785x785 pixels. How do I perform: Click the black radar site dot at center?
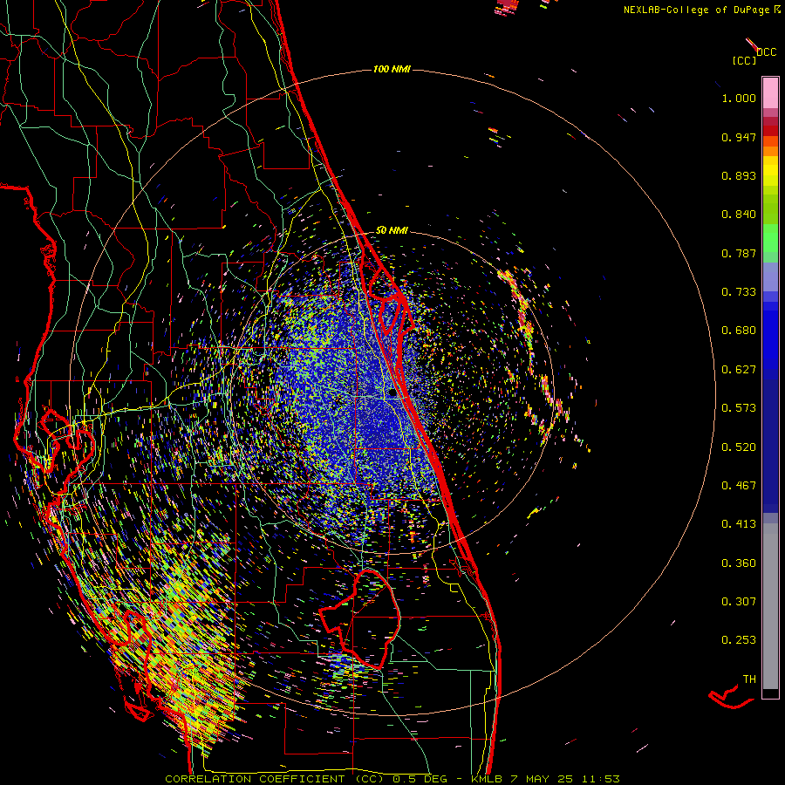393,392
